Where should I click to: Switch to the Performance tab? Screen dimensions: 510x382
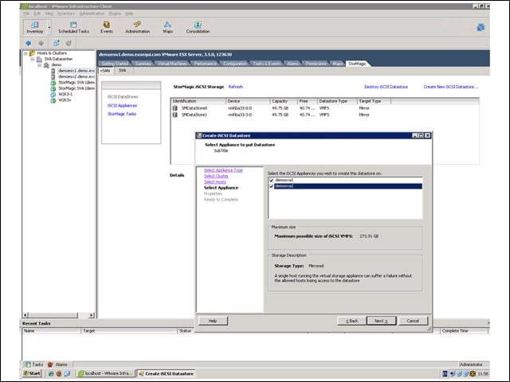206,64
